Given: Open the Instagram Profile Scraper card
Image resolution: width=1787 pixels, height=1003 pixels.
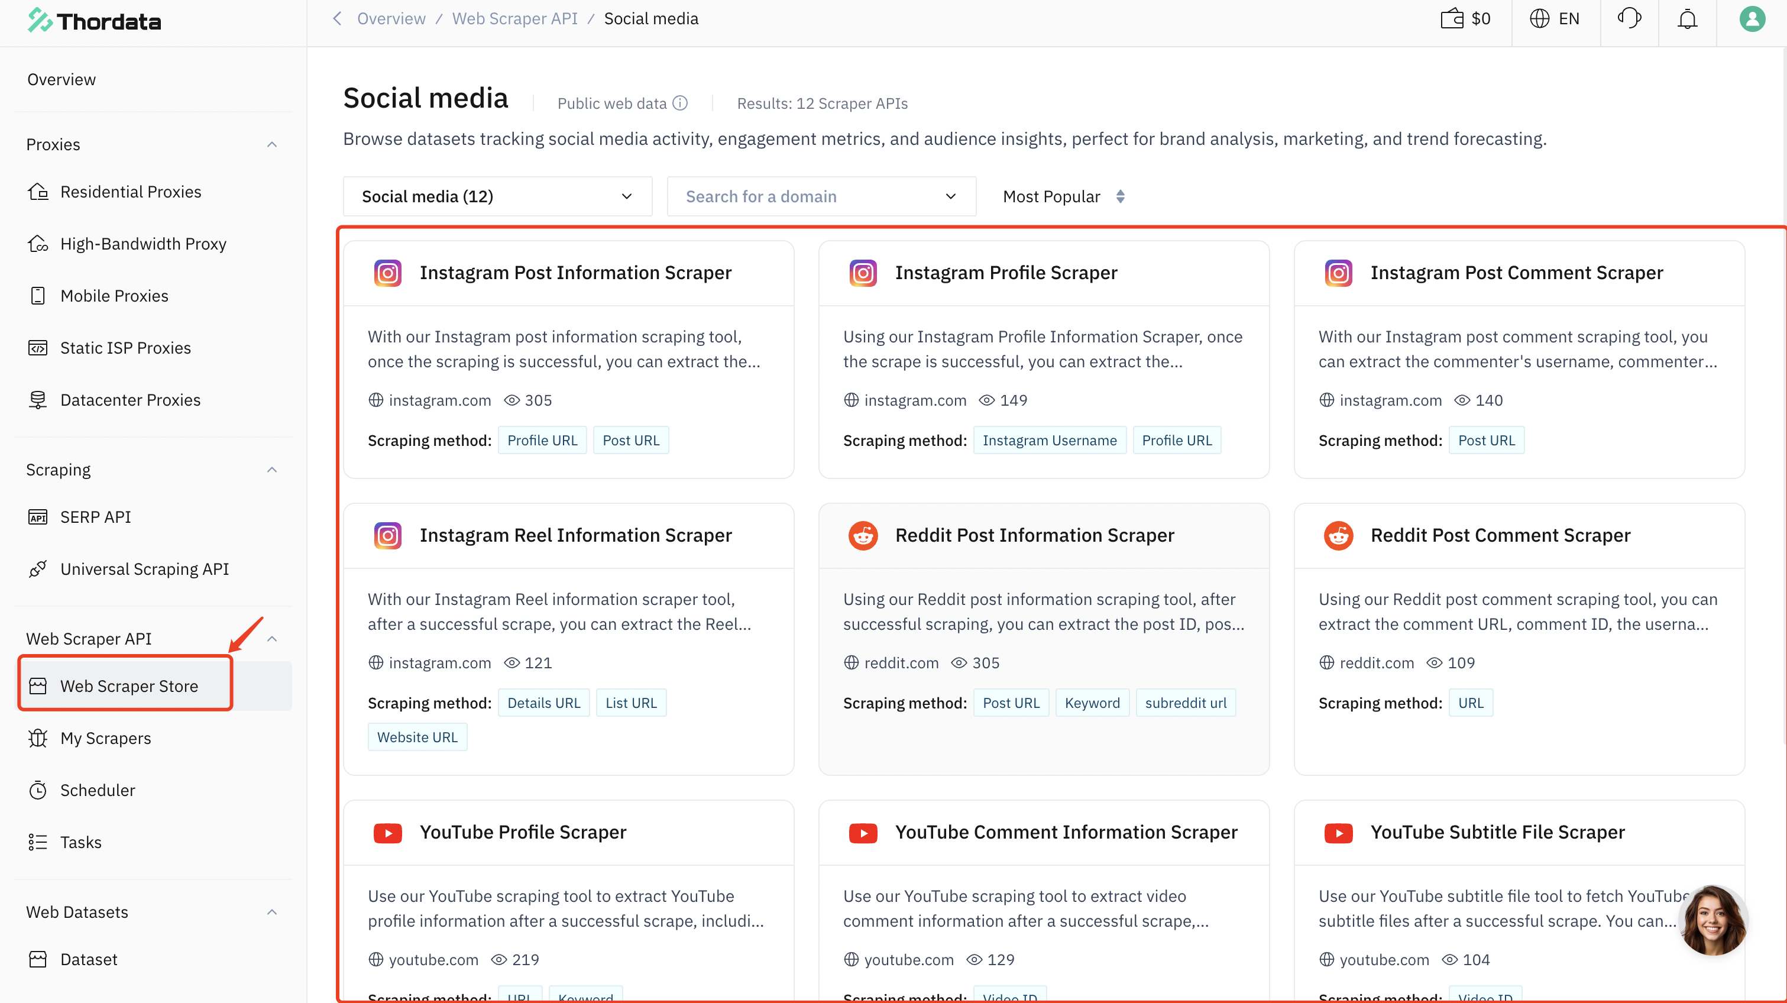Looking at the screenshot, I should (1005, 273).
